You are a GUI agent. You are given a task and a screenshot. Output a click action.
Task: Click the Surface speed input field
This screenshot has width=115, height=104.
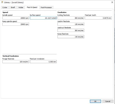[x=43, y=18]
